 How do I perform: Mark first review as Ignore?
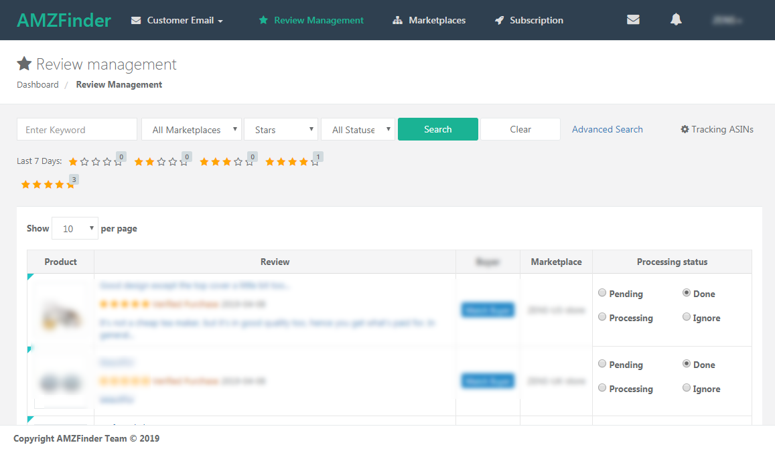[x=687, y=317]
